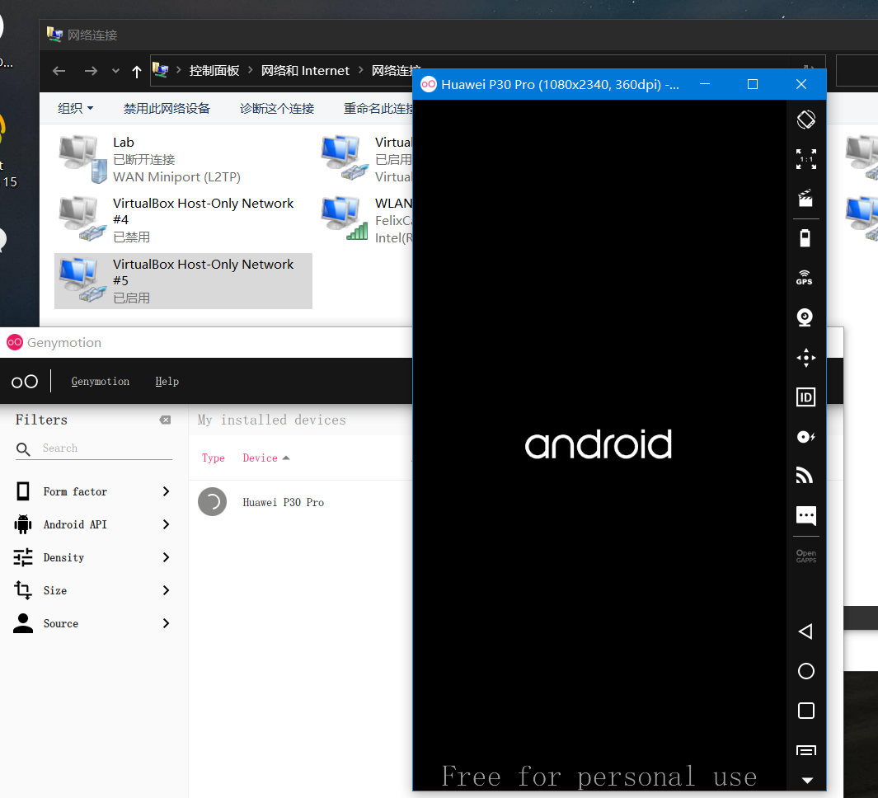The width and height of the screenshot is (878, 798).
Task: Open the Disk I/O widget
Action: pyautogui.click(x=805, y=436)
